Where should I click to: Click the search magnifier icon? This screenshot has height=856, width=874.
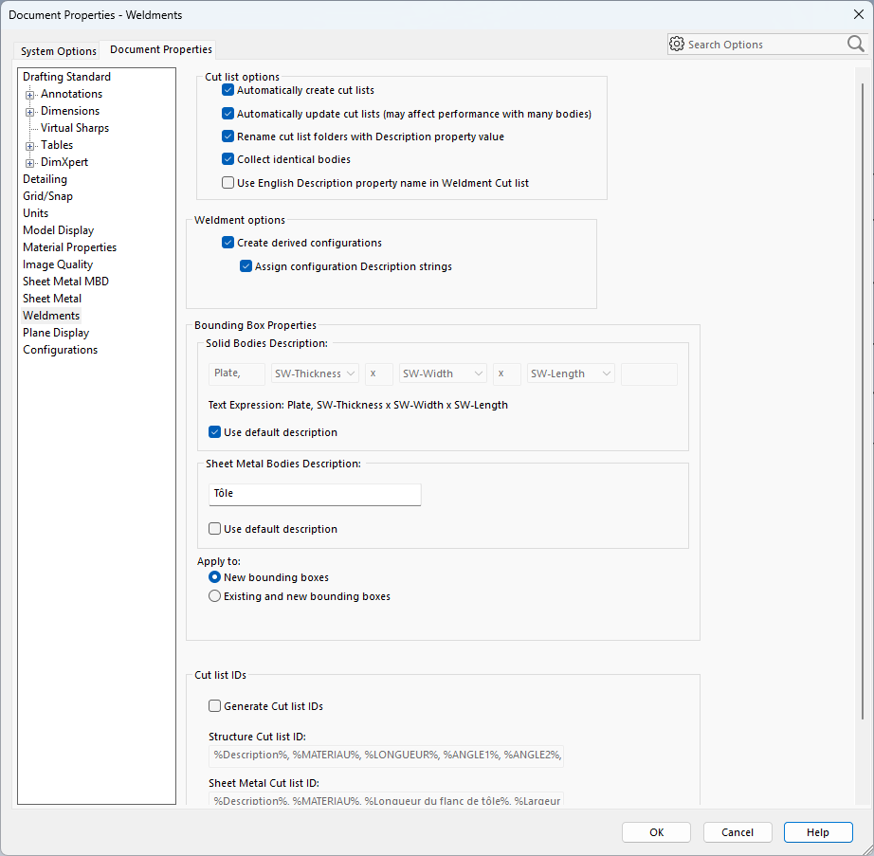pos(855,45)
